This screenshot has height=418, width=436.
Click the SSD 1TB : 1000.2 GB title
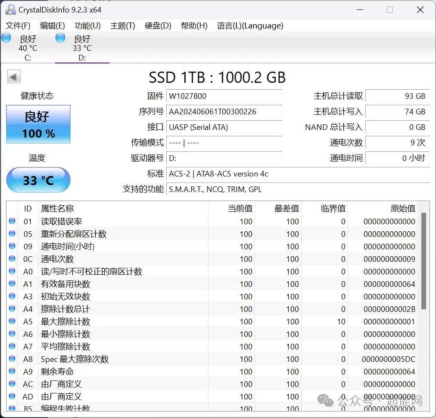[217, 77]
